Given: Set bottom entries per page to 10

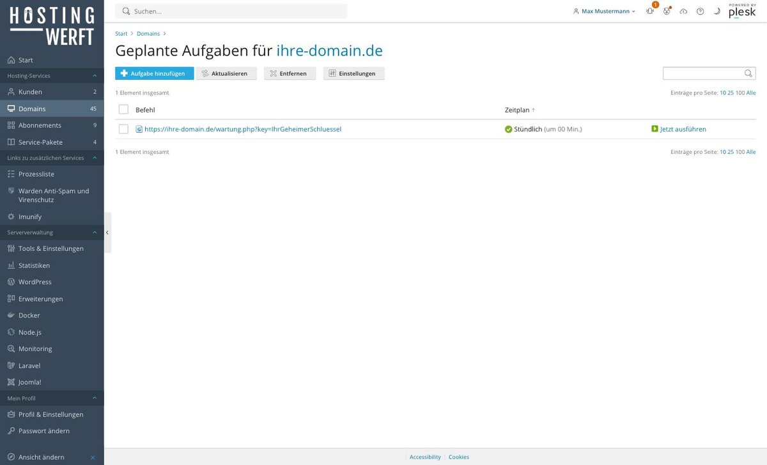Looking at the screenshot, I should [x=723, y=152].
